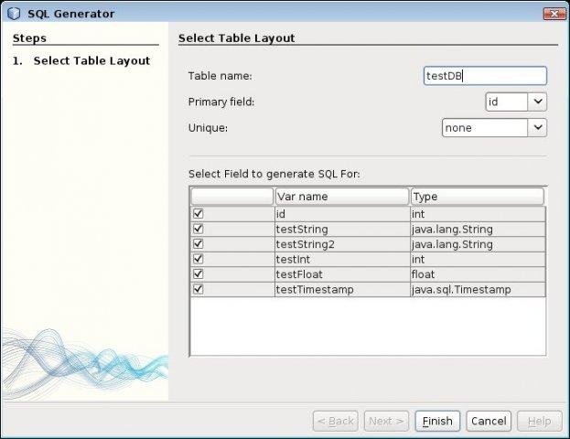This screenshot has height=439, width=570.
Task: Click the id variable name cell
Action: pyautogui.click(x=340, y=214)
